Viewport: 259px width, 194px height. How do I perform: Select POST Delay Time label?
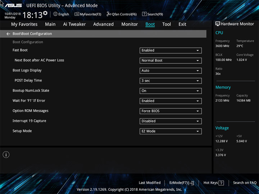click(28, 80)
